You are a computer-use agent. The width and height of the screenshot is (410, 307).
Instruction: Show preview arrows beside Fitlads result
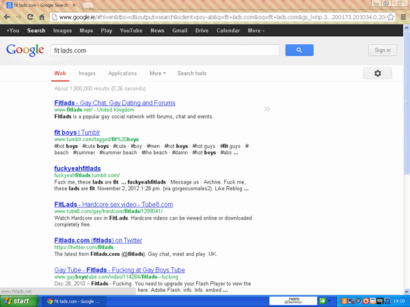coord(267,109)
